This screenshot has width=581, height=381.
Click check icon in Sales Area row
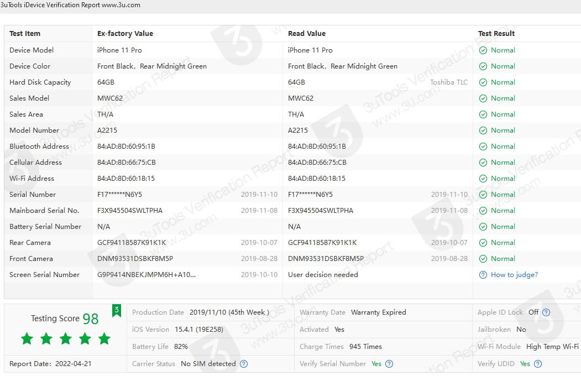pos(483,114)
